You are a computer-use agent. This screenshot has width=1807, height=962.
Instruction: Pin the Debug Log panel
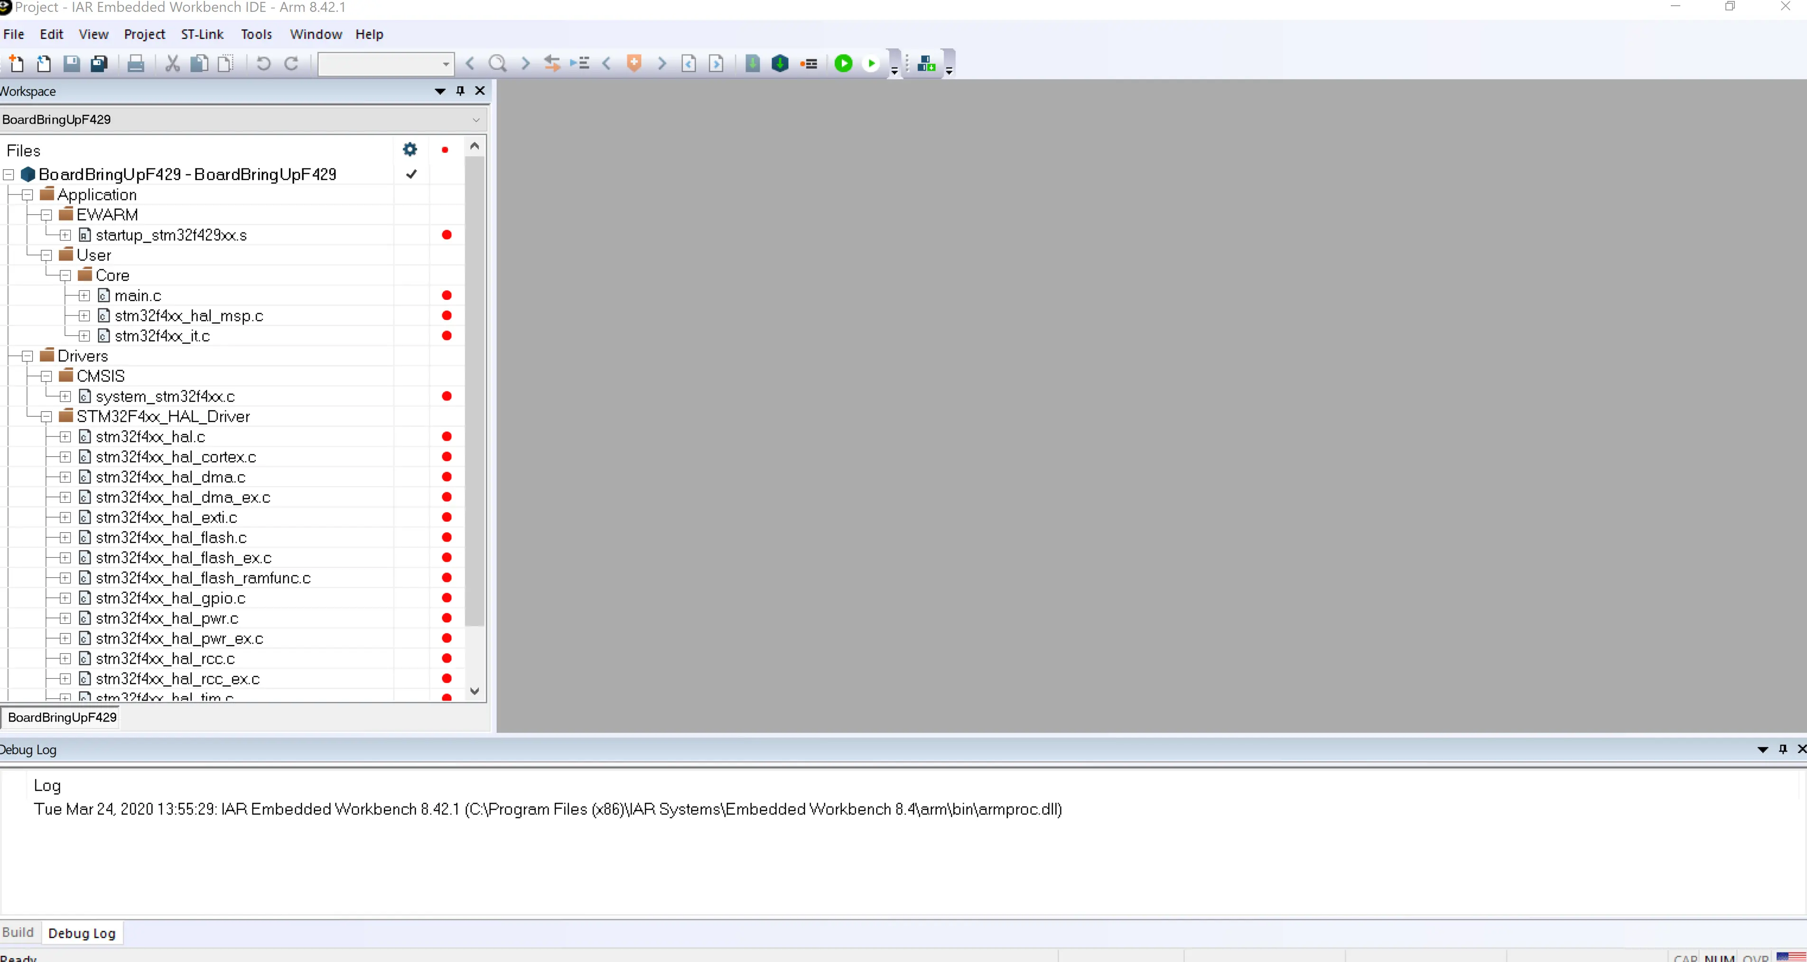coord(1782,749)
